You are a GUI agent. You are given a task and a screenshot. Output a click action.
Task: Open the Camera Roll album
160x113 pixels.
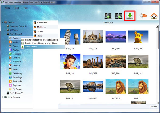coord(45,23)
